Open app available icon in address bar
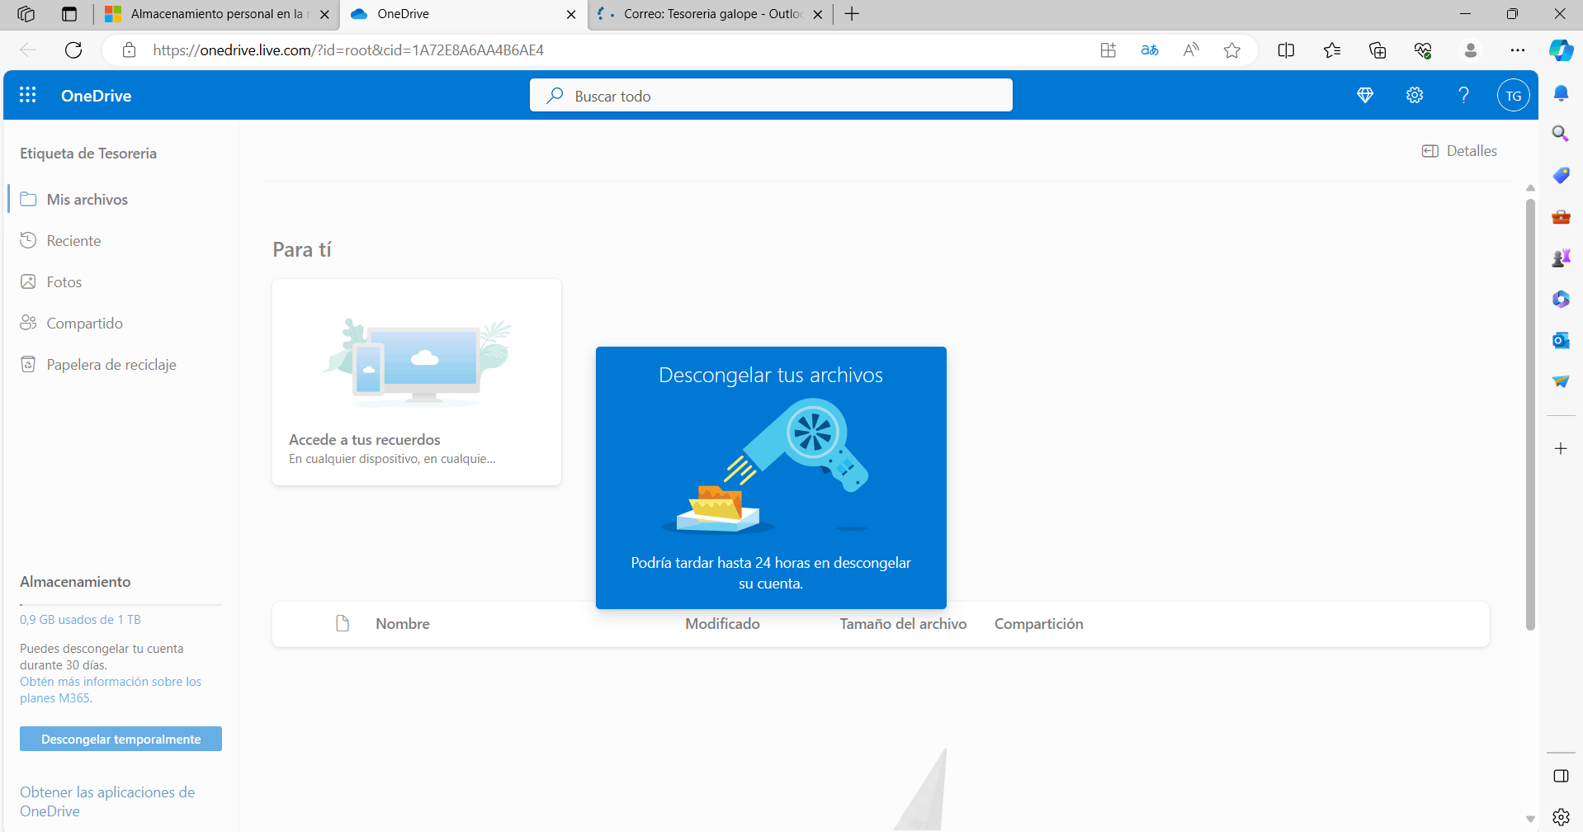1583x832 pixels. [x=1108, y=50]
